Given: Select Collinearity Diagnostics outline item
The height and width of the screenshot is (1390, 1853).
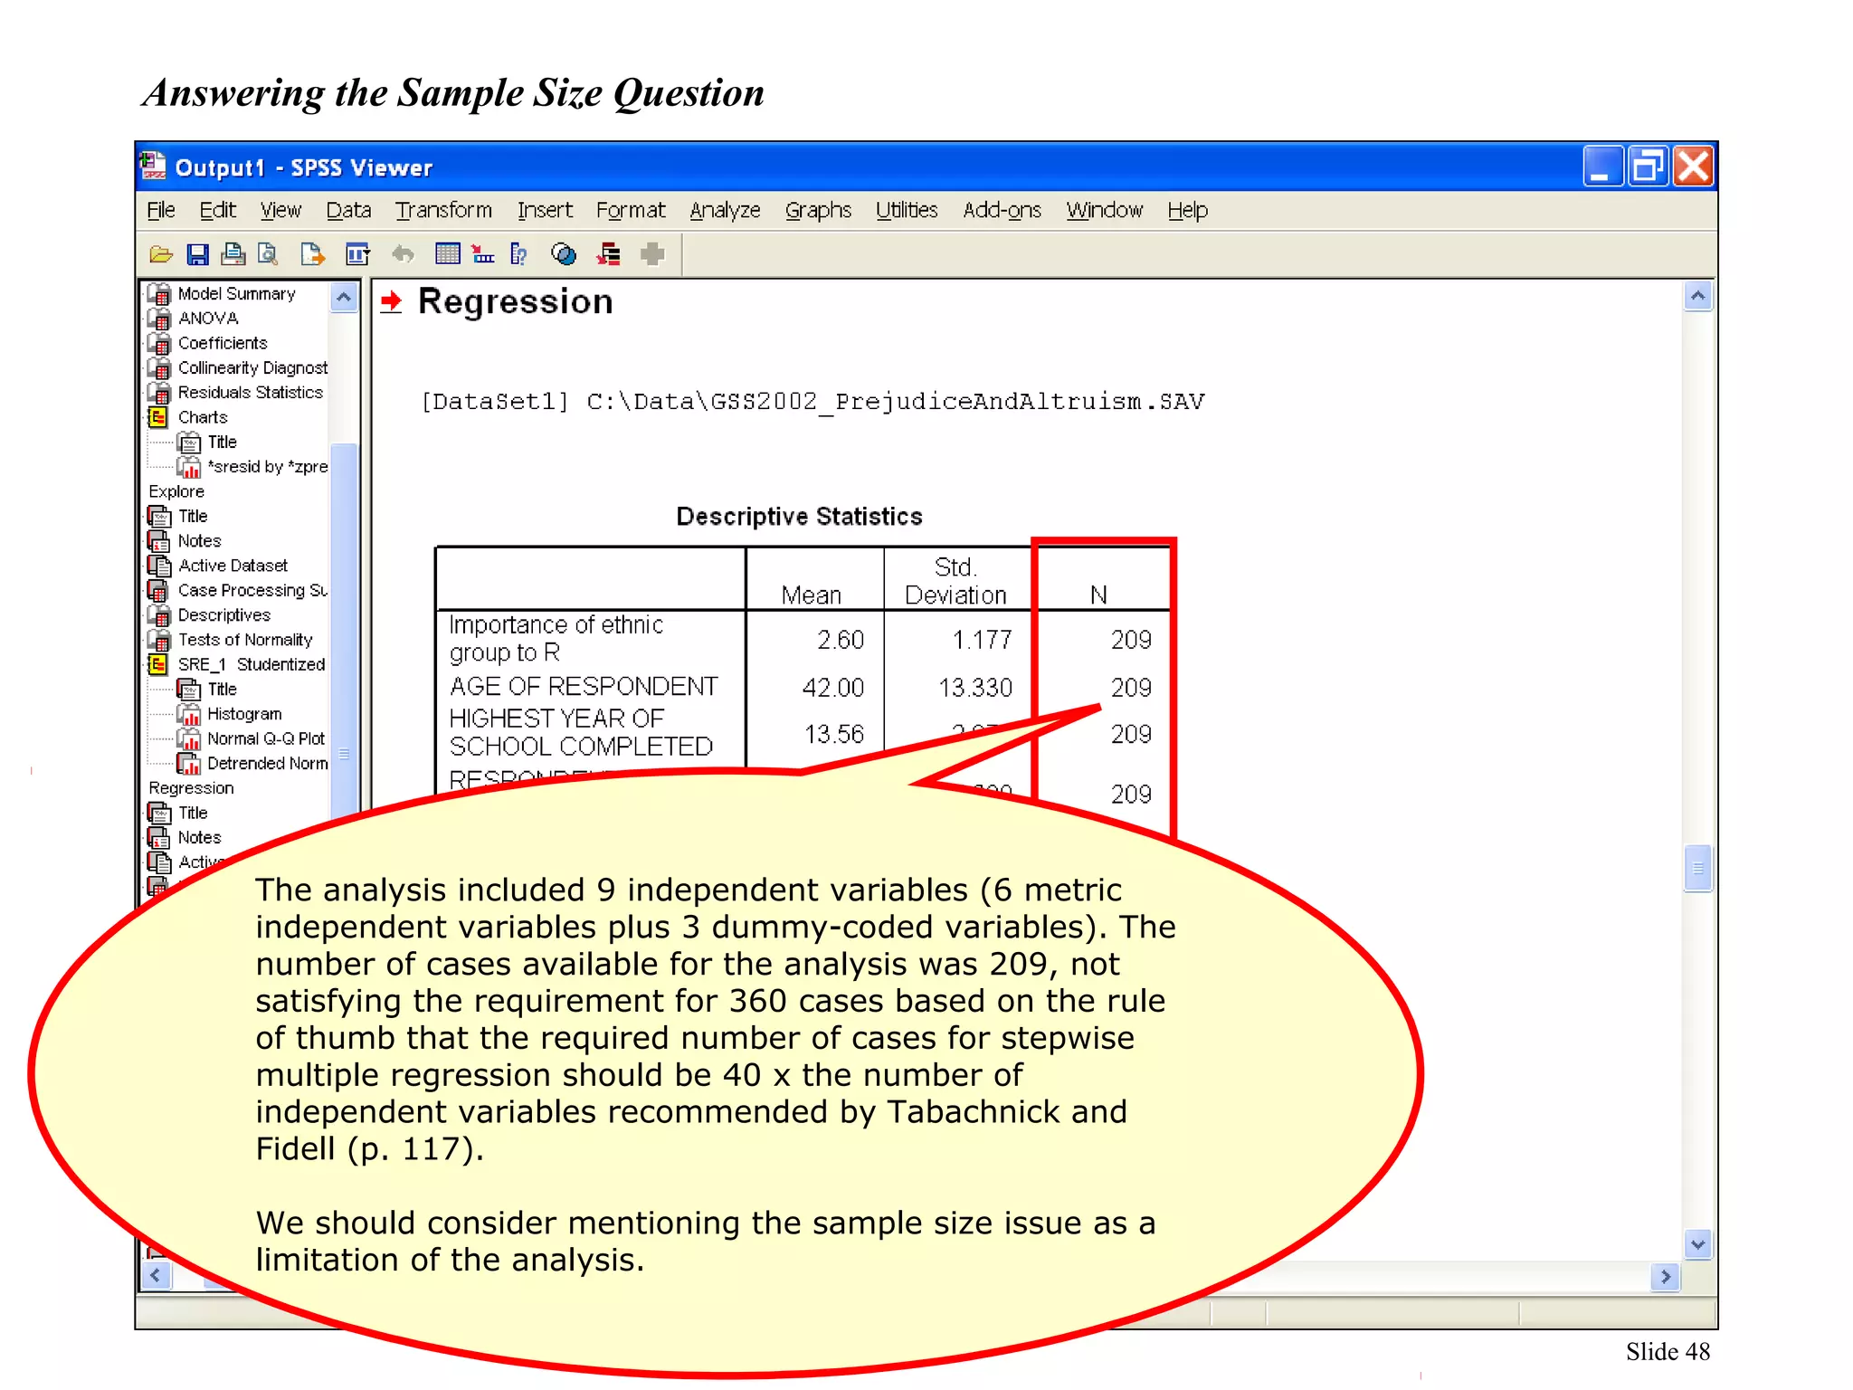Looking at the screenshot, I should point(252,367).
